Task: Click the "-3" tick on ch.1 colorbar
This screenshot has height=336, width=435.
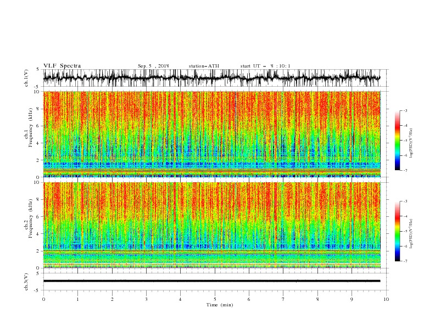Action: pyautogui.click(x=405, y=110)
